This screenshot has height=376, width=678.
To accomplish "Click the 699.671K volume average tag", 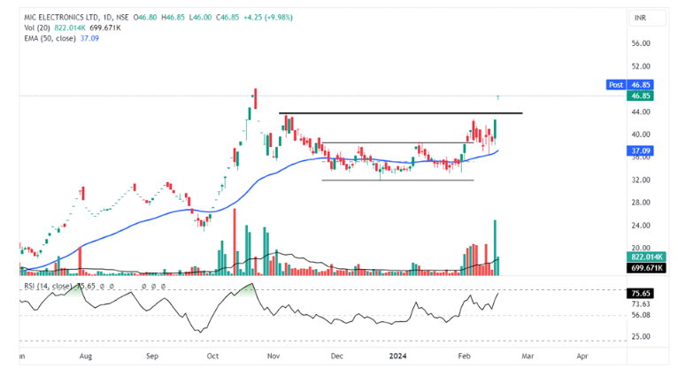I will coord(644,266).
